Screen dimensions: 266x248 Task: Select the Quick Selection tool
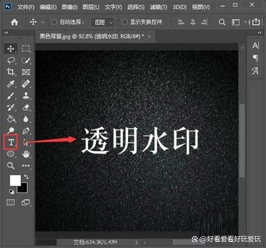point(26,60)
